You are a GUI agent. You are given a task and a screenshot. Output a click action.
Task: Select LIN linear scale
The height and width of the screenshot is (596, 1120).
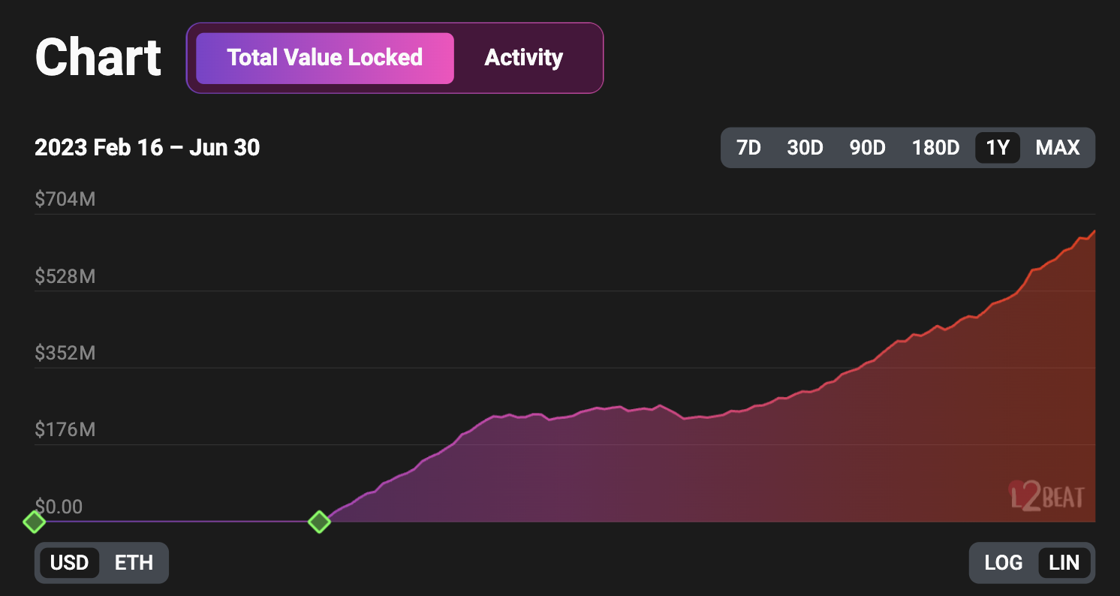point(1064,562)
